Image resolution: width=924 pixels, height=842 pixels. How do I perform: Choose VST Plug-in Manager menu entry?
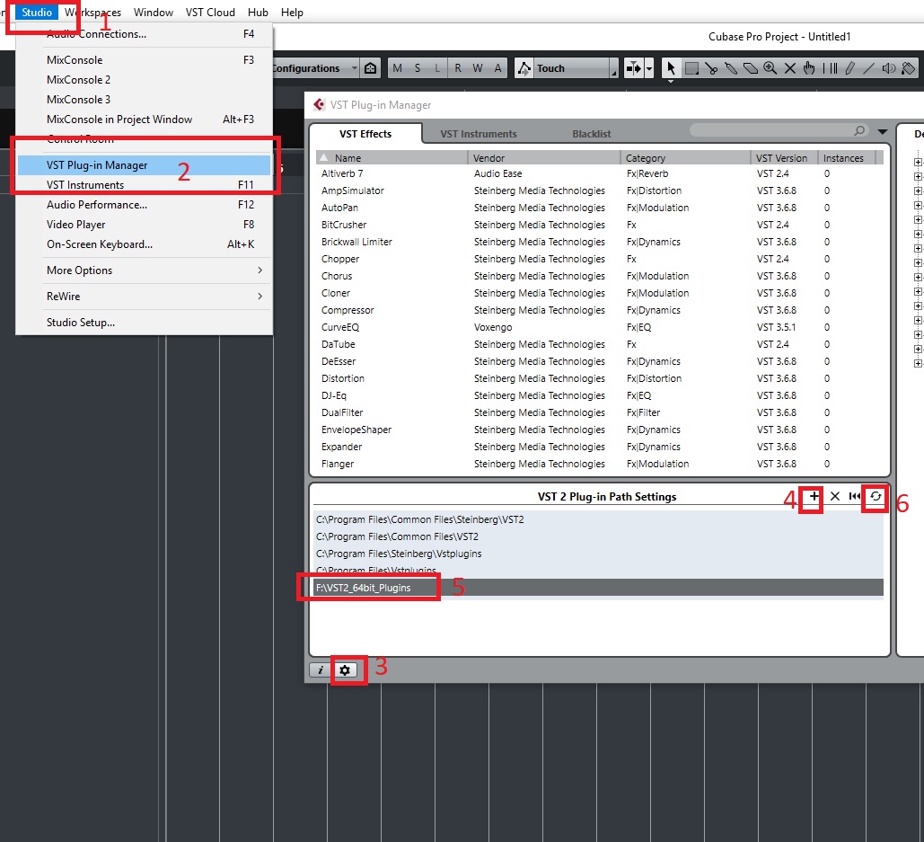(144, 165)
